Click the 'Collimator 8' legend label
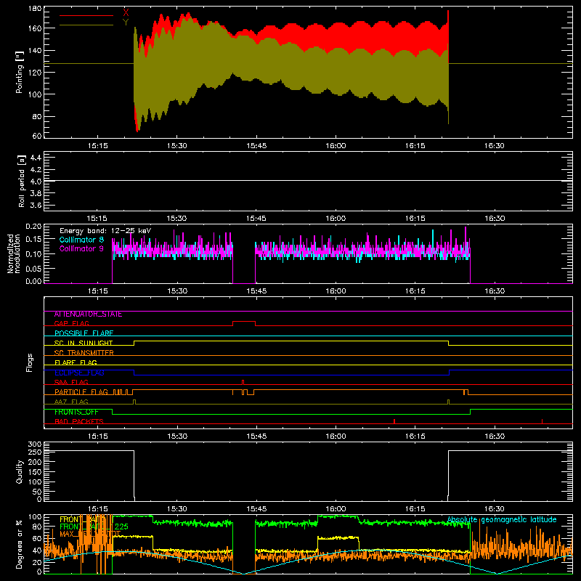The width and height of the screenshot is (581, 581). pyautogui.click(x=81, y=240)
